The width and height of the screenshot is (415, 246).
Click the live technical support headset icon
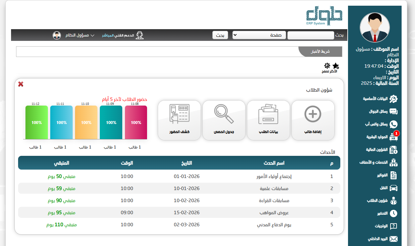140,35
